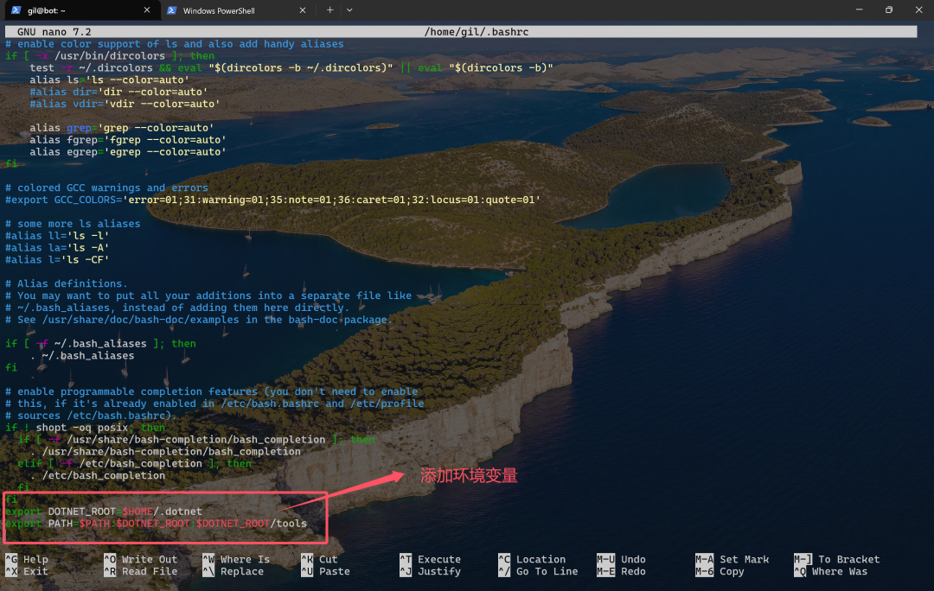Click the GNU nano 7.2 label

[54, 32]
